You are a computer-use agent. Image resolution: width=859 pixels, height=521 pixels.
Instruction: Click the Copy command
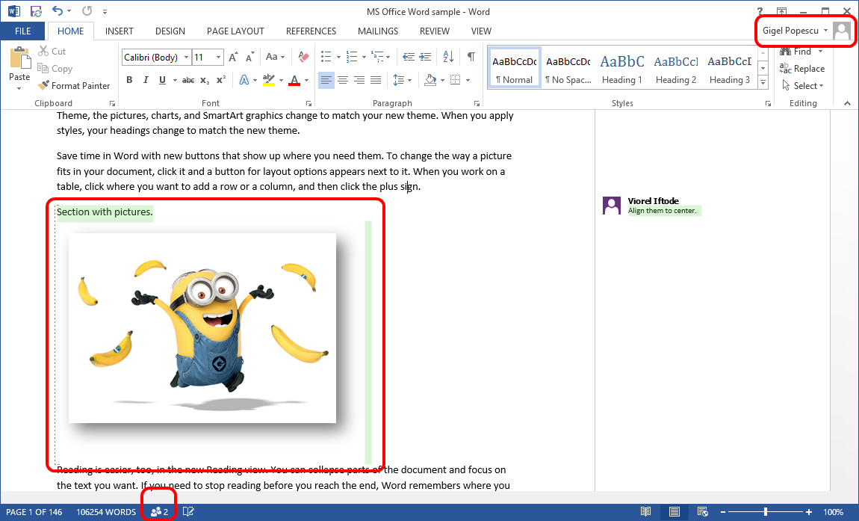pyautogui.click(x=55, y=69)
